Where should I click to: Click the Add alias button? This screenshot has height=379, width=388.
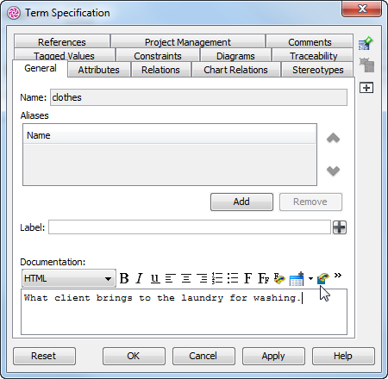click(241, 202)
